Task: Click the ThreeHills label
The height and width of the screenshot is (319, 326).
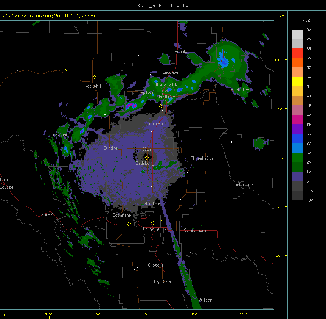Action: coord(202,158)
